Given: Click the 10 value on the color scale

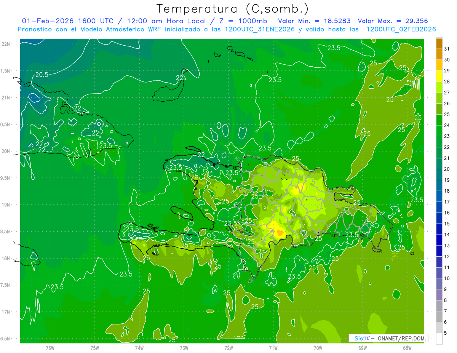Looking at the screenshot, I should (x=447, y=279).
